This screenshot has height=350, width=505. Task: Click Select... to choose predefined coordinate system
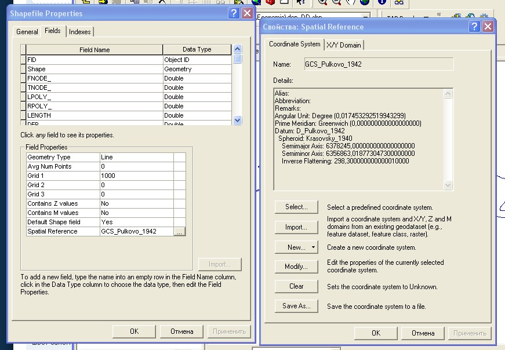(296, 207)
